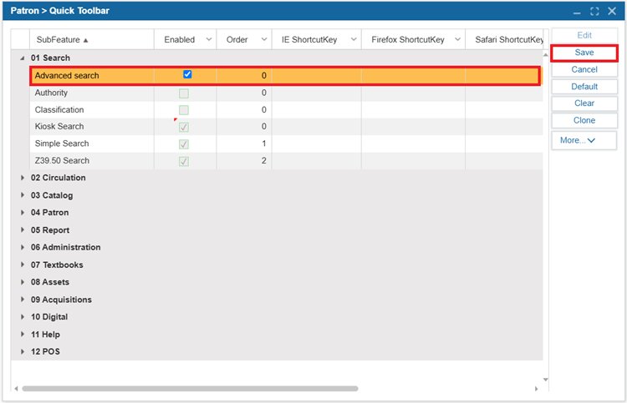Click the right arrow of horizontal scrollbar
Screen dimensions: 627x403
click(537, 389)
